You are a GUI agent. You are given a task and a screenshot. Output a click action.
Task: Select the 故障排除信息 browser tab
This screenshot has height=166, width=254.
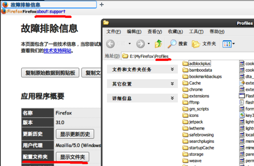[49, 5]
